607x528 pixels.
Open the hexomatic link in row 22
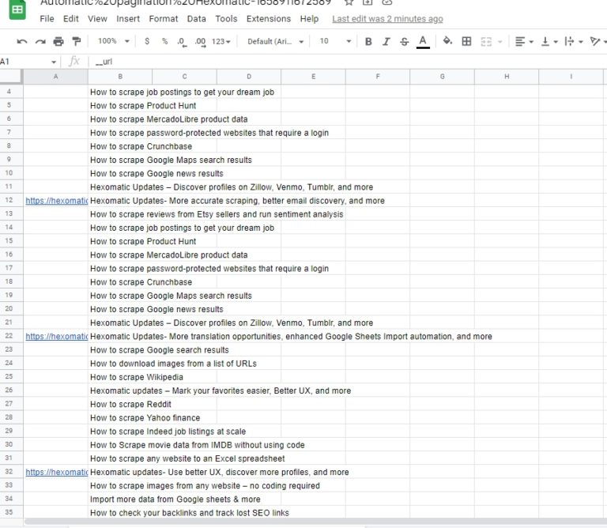55,336
